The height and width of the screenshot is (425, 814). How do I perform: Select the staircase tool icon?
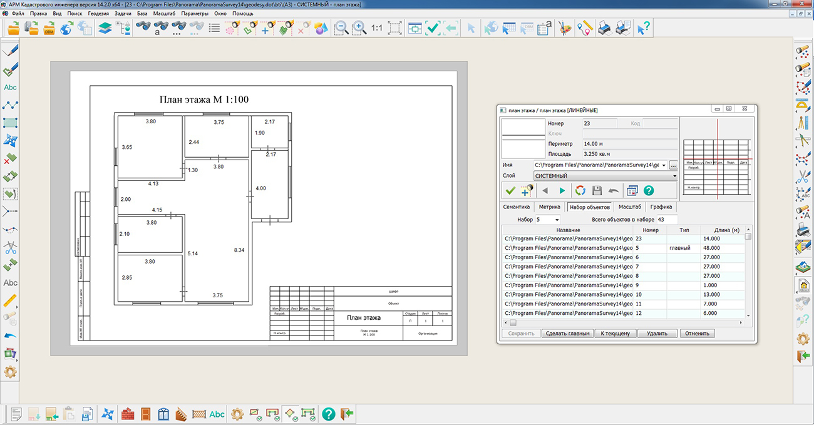coord(181,414)
